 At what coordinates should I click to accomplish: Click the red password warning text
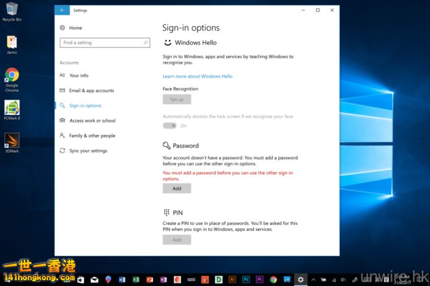227,176
